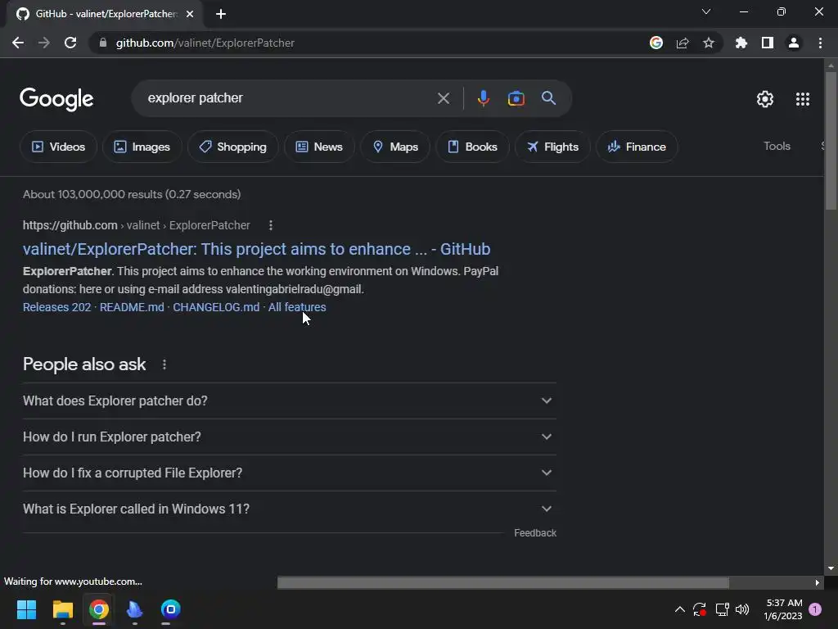This screenshot has height=629, width=838.
Task: Close the GitHub ExplorerPatcher tab
Action: pyautogui.click(x=190, y=14)
